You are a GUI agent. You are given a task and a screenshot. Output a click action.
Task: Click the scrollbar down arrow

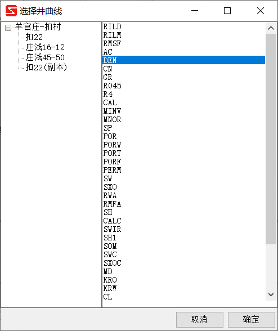click(x=271, y=294)
